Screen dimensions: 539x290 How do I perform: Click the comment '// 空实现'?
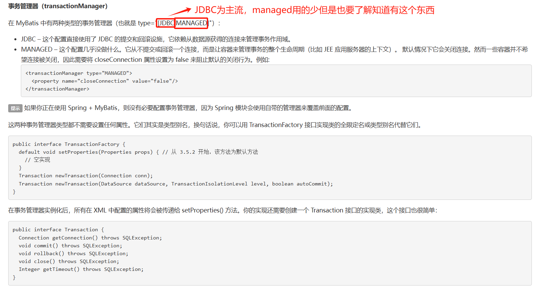[x=38, y=160]
